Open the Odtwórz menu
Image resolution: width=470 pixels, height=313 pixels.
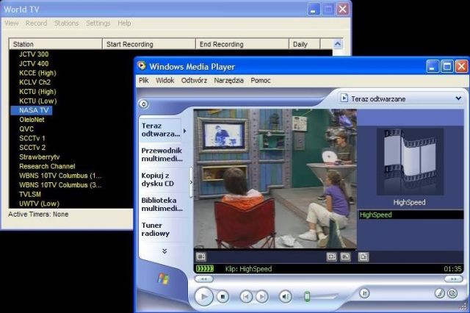pyautogui.click(x=194, y=80)
